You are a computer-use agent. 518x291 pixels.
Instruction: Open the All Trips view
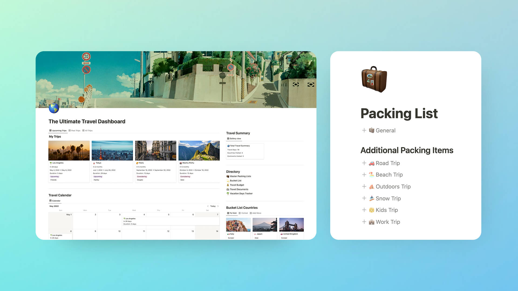(x=88, y=130)
